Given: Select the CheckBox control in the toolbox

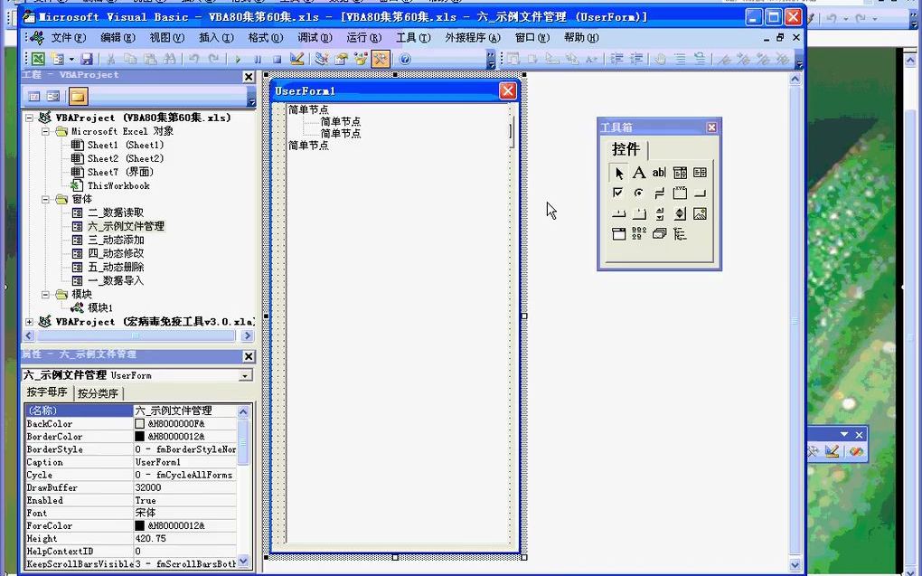Looking at the screenshot, I should tap(618, 193).
